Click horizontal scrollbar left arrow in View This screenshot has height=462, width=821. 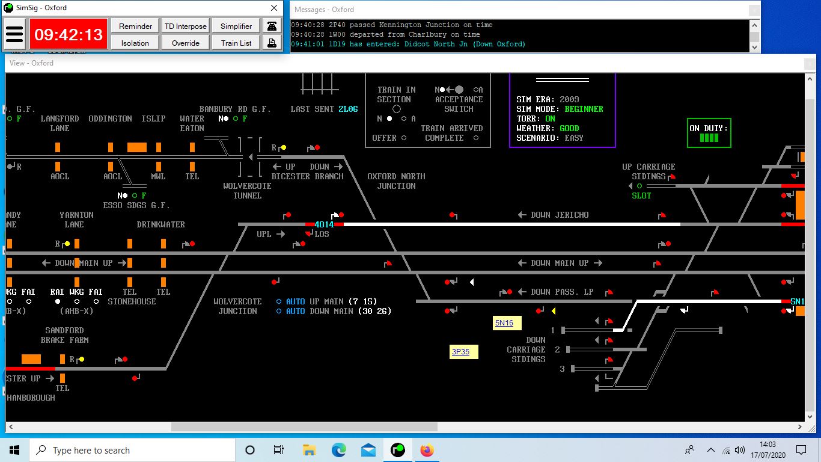point(10,427)
